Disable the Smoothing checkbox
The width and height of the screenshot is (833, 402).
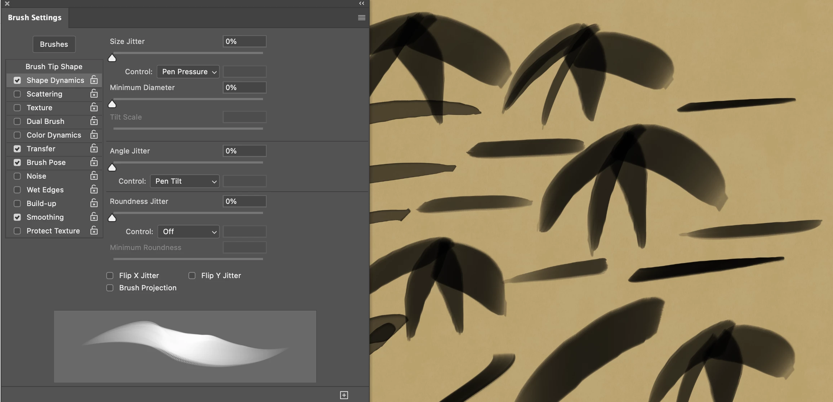coord(17,217)
